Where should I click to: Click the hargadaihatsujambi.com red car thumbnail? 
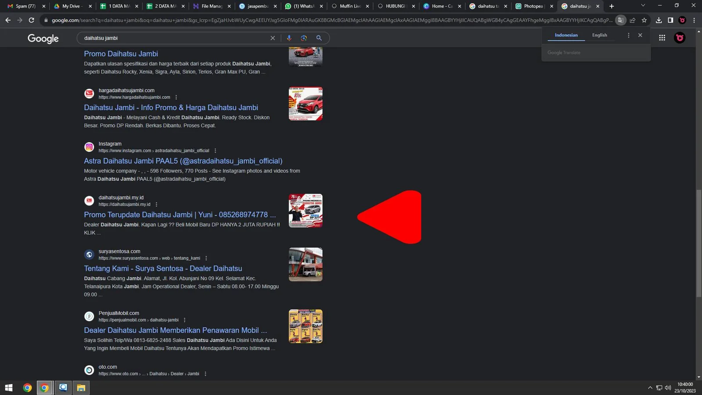305,104
